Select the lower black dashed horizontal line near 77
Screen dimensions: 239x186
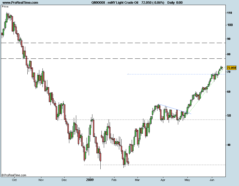coord(113,58)
